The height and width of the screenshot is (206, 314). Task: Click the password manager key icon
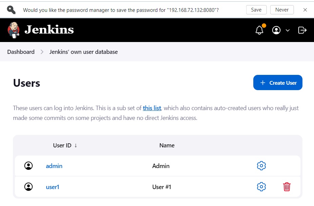[11, 9]
